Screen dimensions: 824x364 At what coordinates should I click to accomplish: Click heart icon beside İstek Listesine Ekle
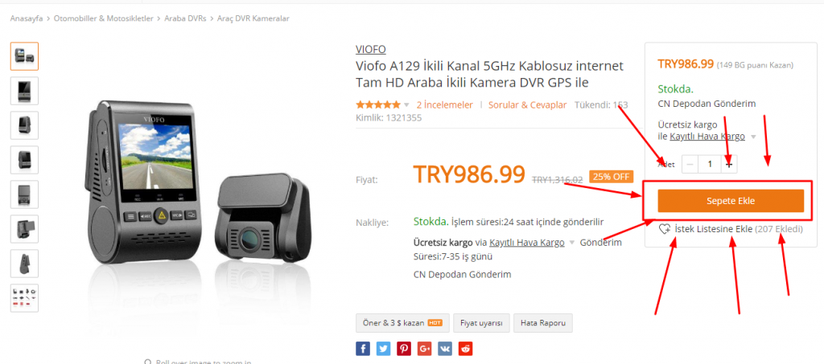click(664, 229)
